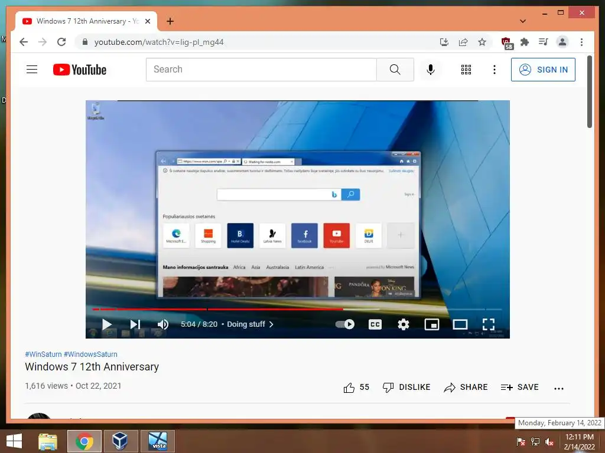Open the player settings gear
Image resolution: width=605 pixels, height=453 pixels.
pos(403,324)
